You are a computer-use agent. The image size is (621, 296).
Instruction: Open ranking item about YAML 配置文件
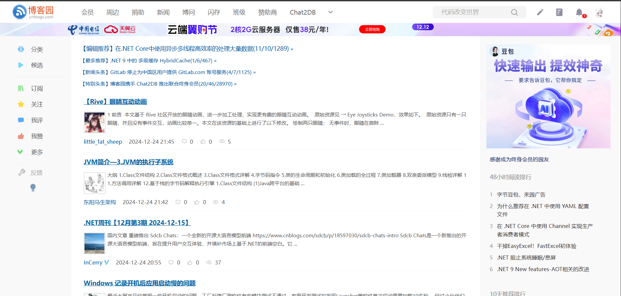543,210
